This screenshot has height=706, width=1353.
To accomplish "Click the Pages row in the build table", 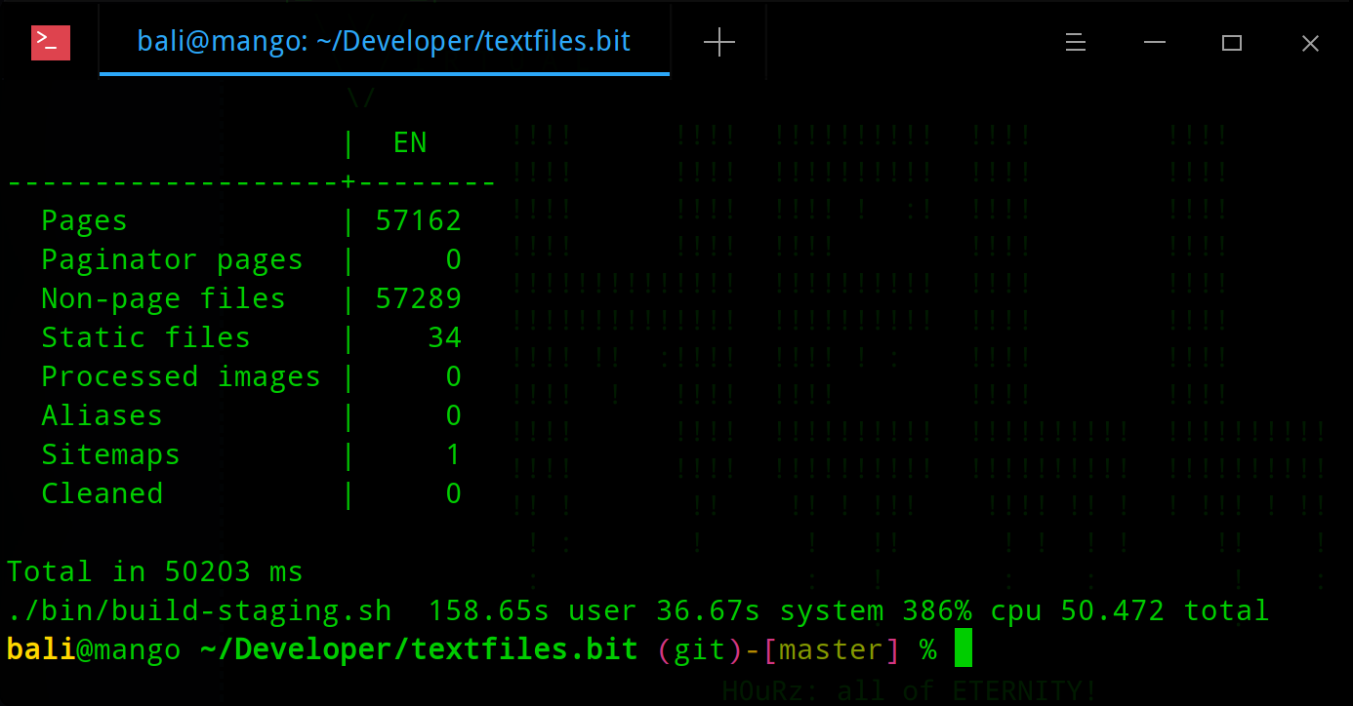I will (84, 219).
